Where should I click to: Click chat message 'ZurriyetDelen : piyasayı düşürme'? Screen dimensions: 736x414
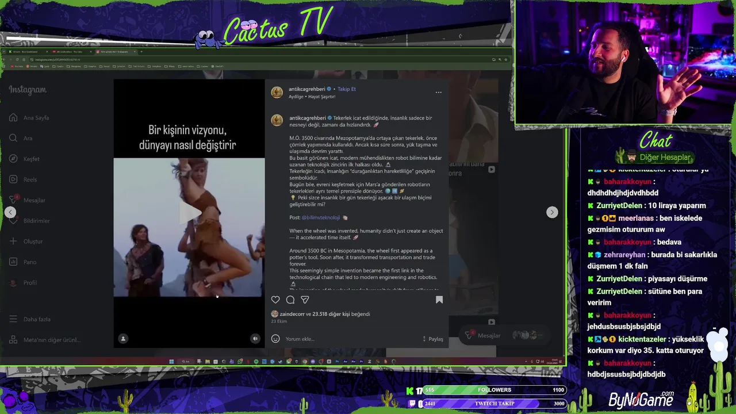(647, 278)
